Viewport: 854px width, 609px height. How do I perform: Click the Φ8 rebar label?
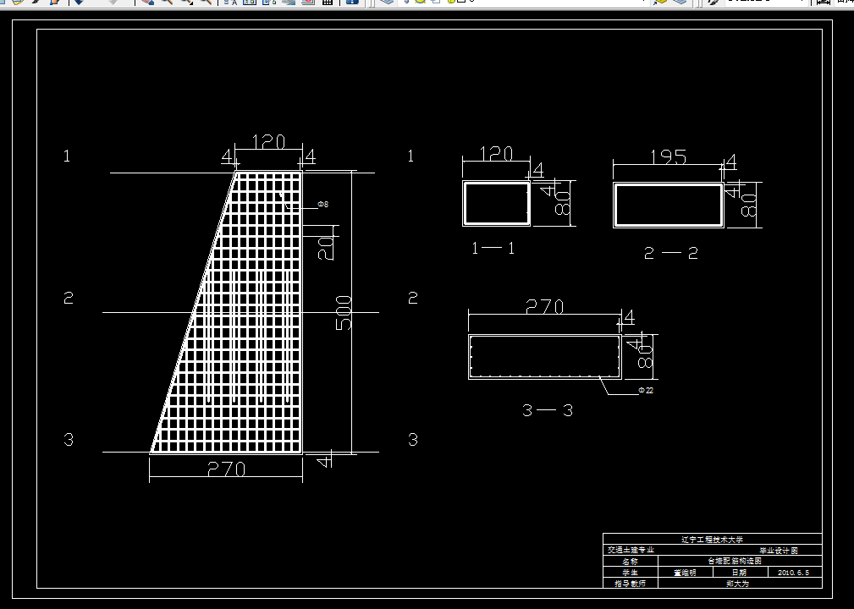click(x=323, y=204)
